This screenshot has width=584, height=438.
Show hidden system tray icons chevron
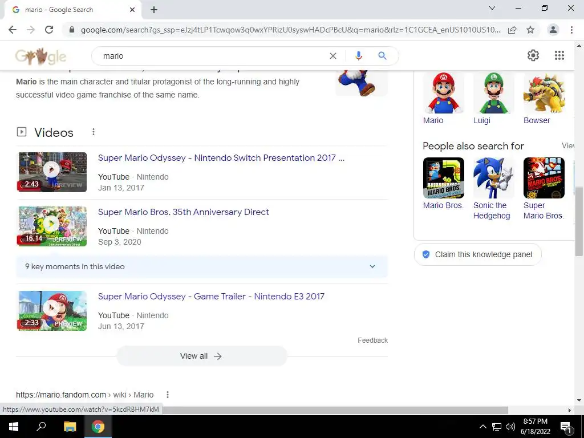[482, 427]
